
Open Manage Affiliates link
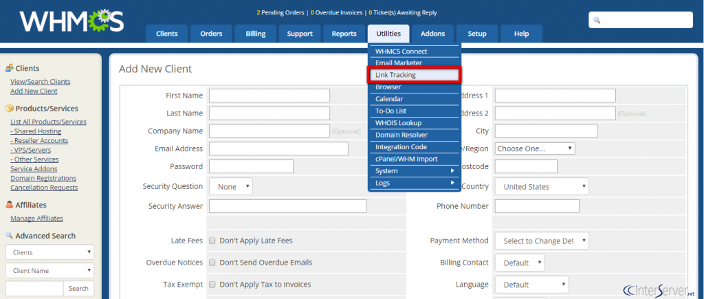click(x=37, y=219)
